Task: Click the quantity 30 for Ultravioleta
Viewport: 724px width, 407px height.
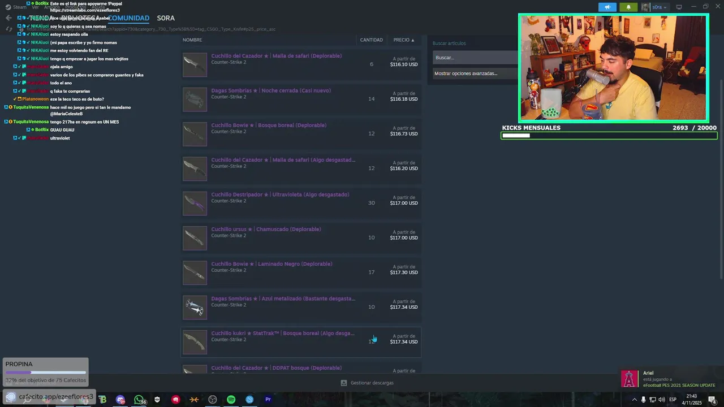Action: 372,203
